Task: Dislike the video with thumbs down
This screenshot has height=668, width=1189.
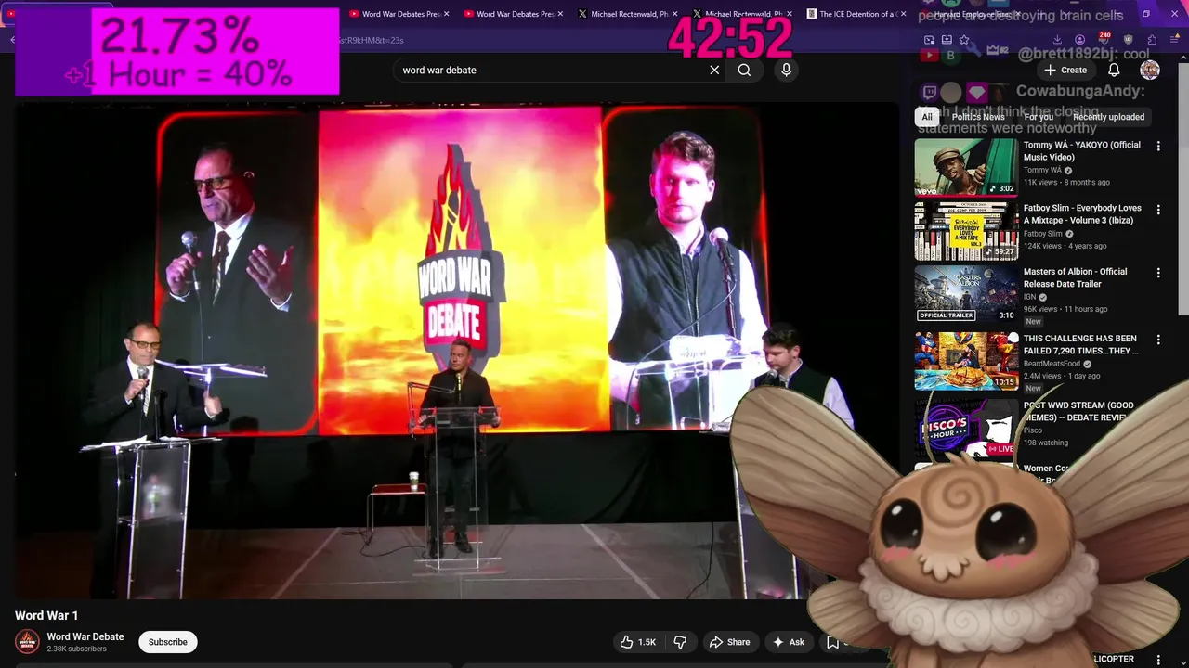Action: pyautogui.click(x=680, y=642)
